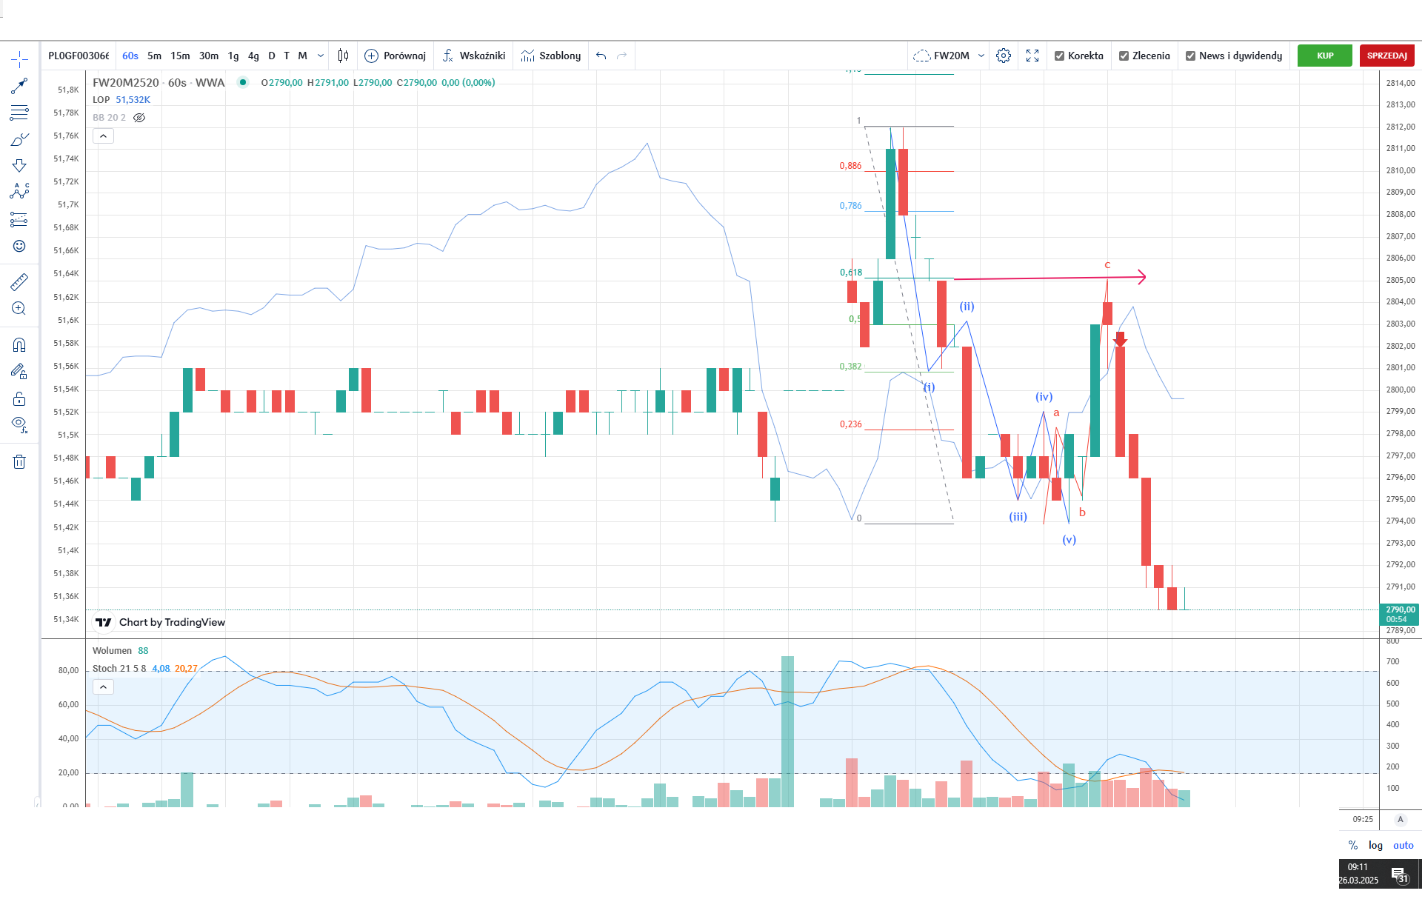Open the emoji icons tool
Image resolution: width=1425 pixels, height=902 pixels.
point(19,246)
